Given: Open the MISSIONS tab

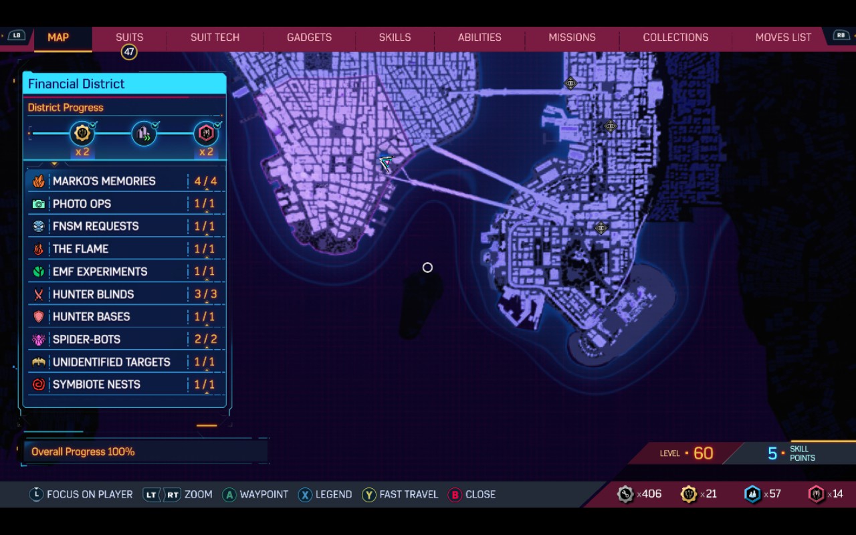Looking at the screenshot, I should pos(572,37).
